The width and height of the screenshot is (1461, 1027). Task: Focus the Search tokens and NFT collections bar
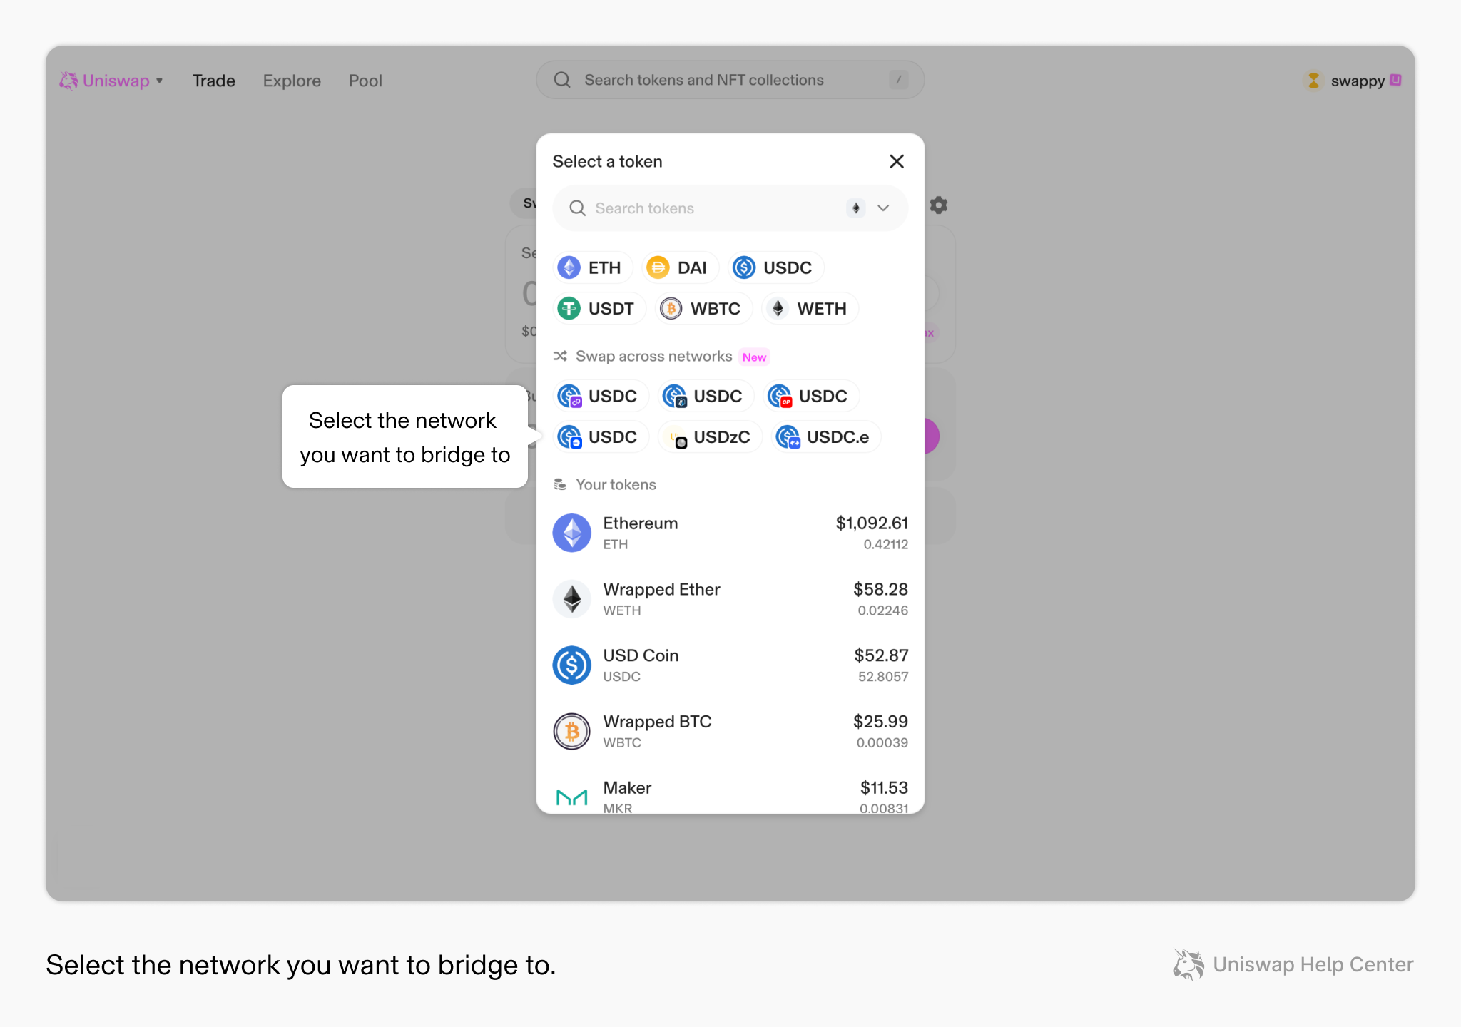[730, 80]
